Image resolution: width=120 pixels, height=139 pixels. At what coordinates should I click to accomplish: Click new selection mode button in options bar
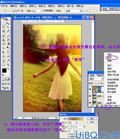pyautogui.click(x=13, y=11)
